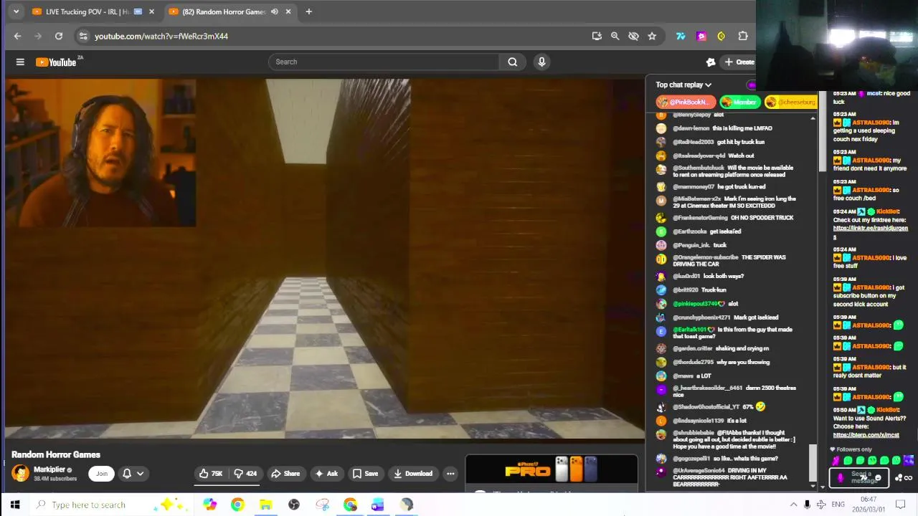The width and height of the screenshot is (918, 516).
Task: Start voice search with microphone icon
Action: coord(541,62)
